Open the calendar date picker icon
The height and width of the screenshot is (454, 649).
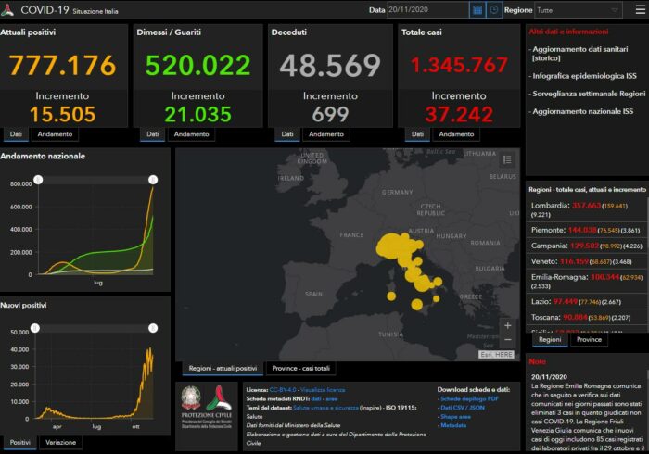coord(477,10)
